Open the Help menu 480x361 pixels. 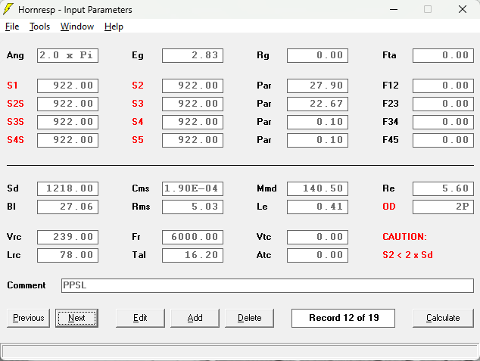point(114,26)
